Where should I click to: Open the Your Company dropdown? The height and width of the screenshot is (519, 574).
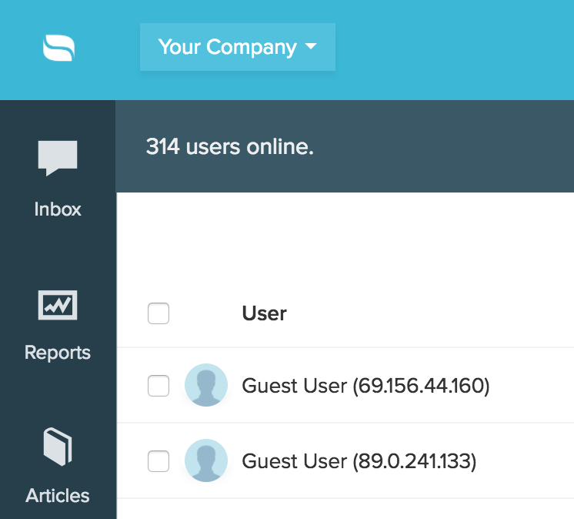[x=237, y=47]
